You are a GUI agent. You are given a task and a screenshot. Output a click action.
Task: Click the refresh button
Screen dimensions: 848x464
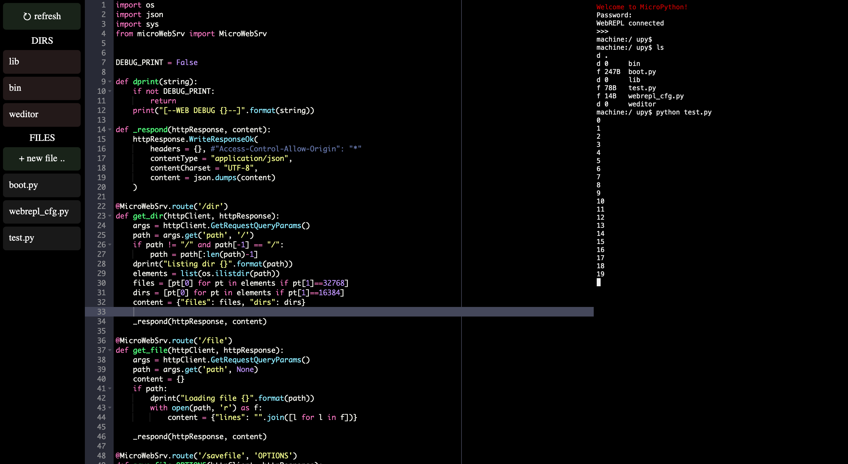(x=42, y=16)
